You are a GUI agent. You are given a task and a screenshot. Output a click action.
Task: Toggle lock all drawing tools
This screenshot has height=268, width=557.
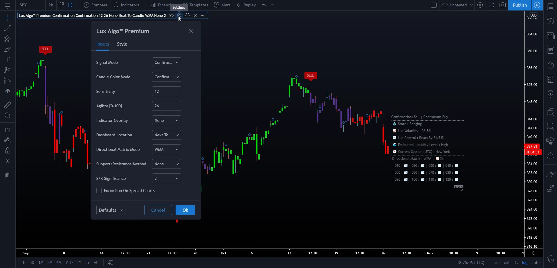pyautogui.click(x=8, y=151)
